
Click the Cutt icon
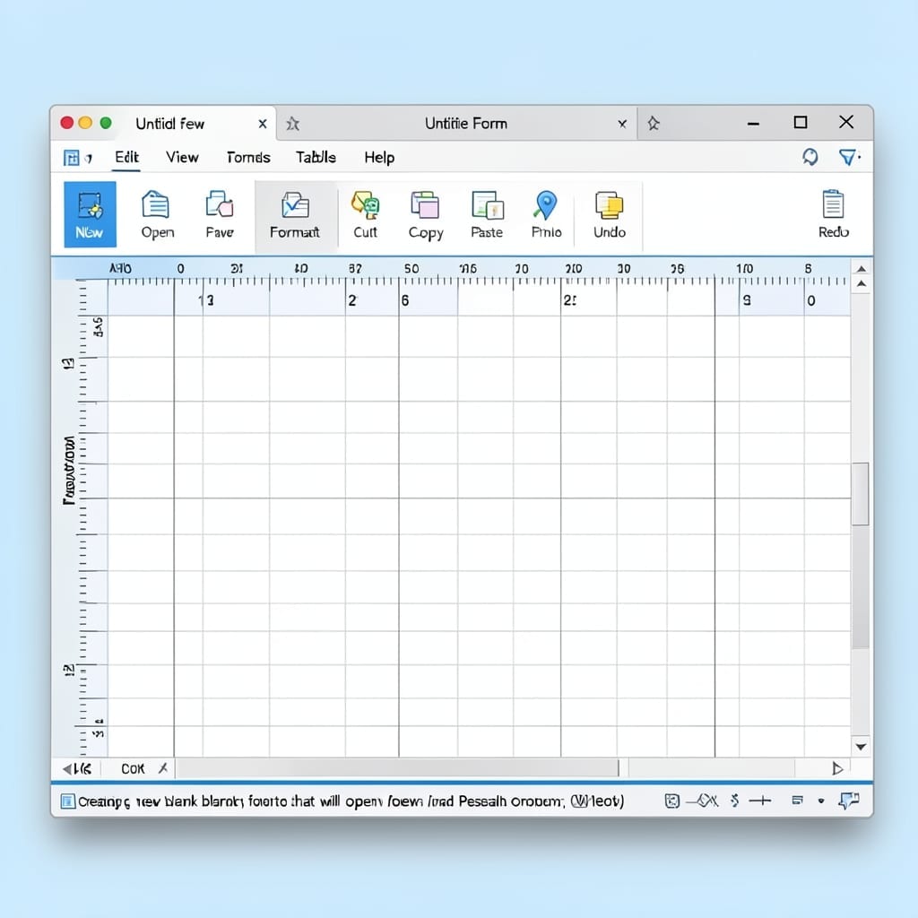366,214
